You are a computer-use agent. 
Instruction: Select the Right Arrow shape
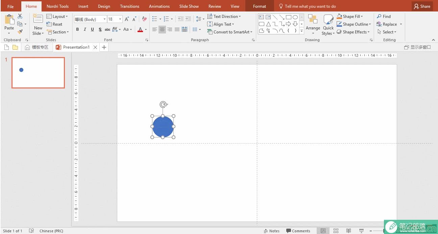point(288,24)
